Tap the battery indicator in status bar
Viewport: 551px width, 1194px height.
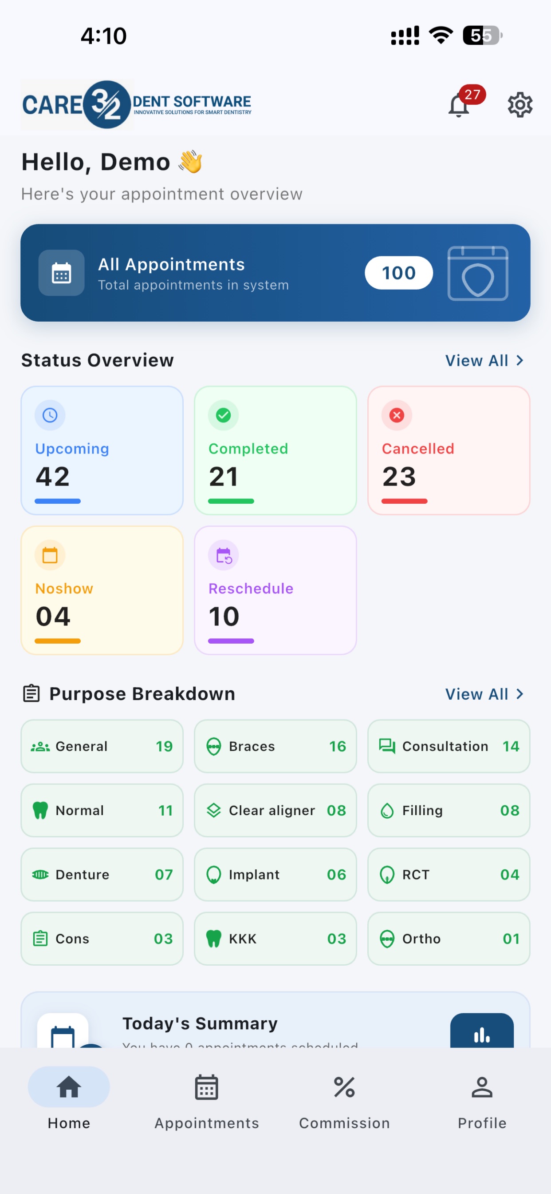(x=483, y=35)
